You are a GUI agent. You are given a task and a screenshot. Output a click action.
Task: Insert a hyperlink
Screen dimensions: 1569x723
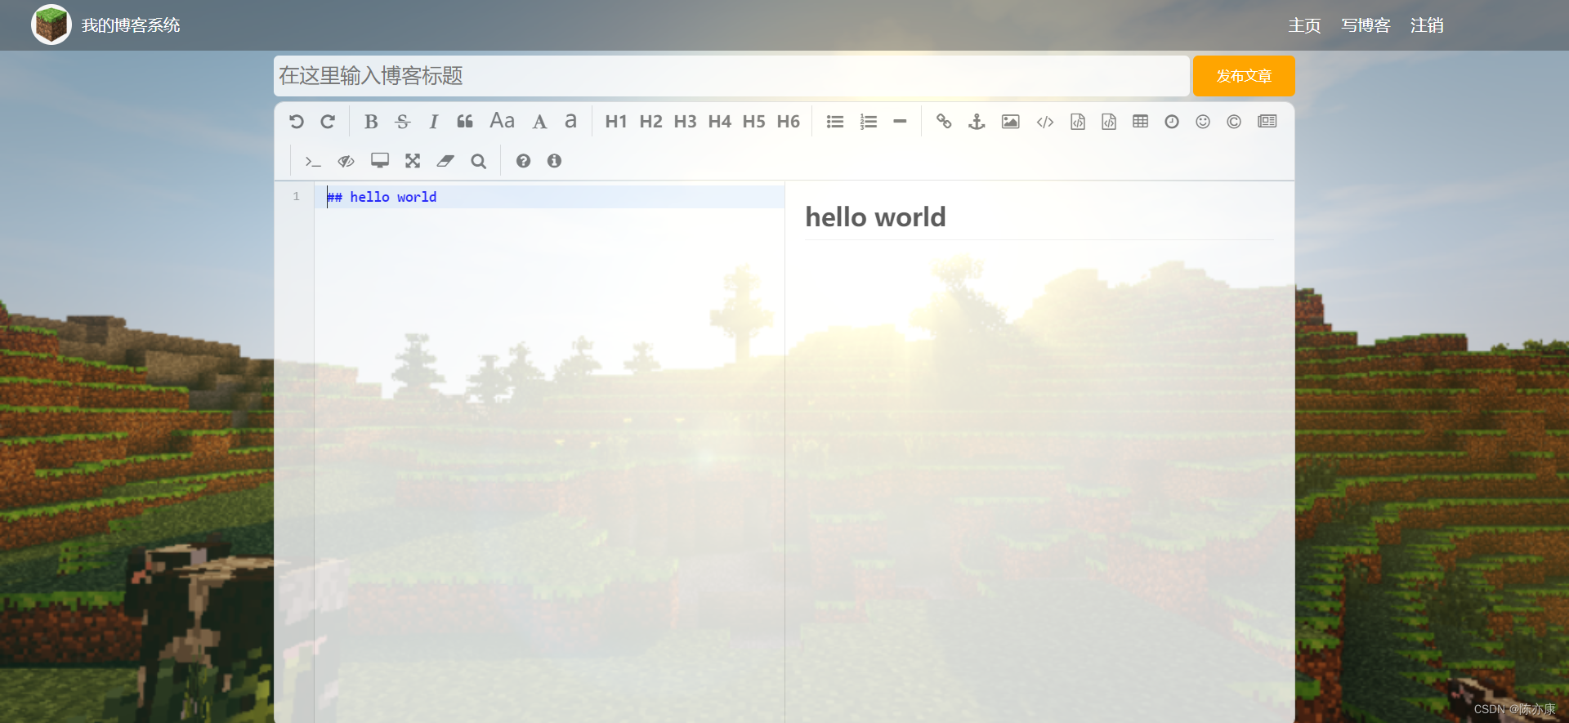pos(944,122)
